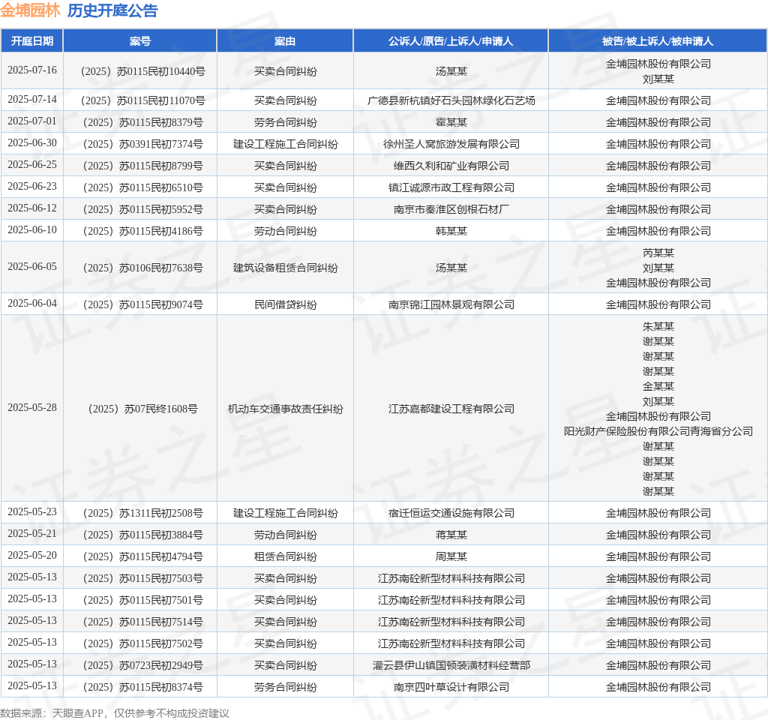
Task: Click case number 苏0115民初8374号
Action: (143, 687)
